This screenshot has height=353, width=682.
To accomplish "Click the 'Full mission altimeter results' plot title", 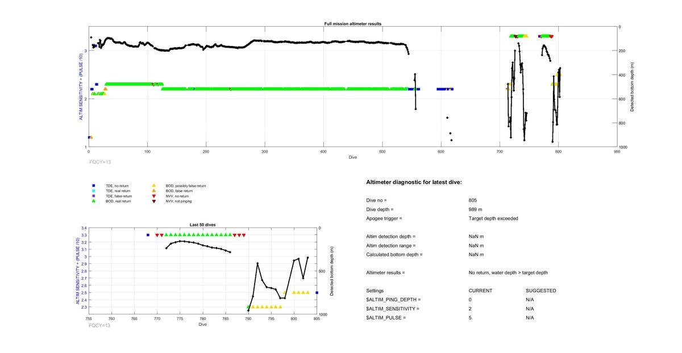I will coord(352,24).
